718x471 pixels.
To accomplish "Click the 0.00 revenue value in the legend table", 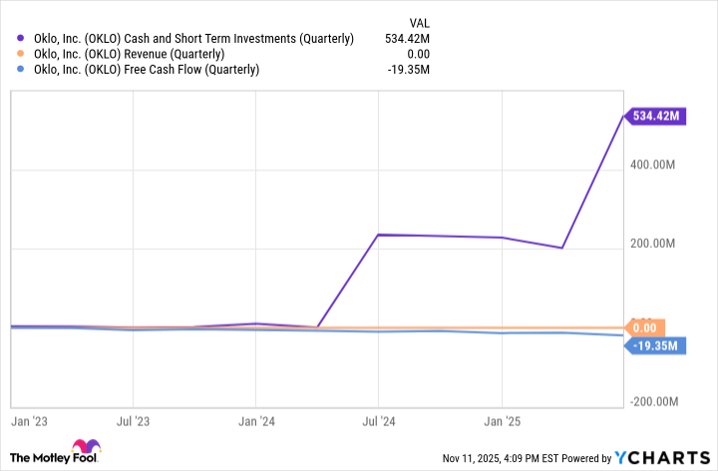I will [419, 55].
